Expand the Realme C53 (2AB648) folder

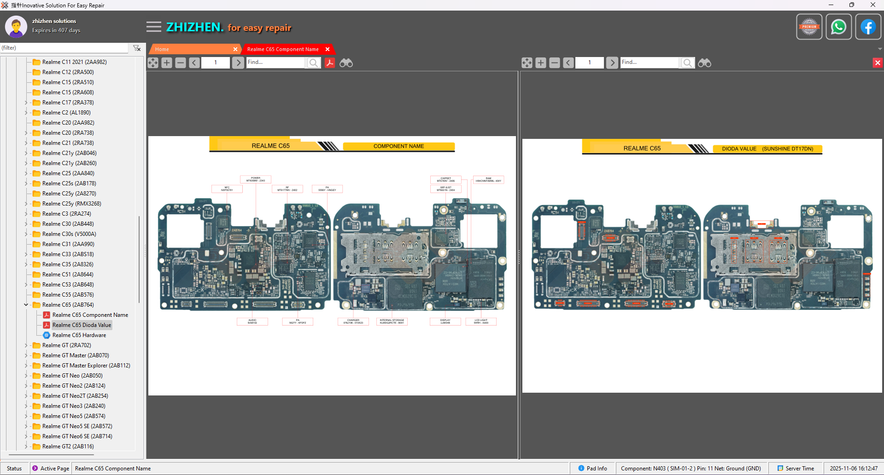pyautogui.click(x=26, y=285)
